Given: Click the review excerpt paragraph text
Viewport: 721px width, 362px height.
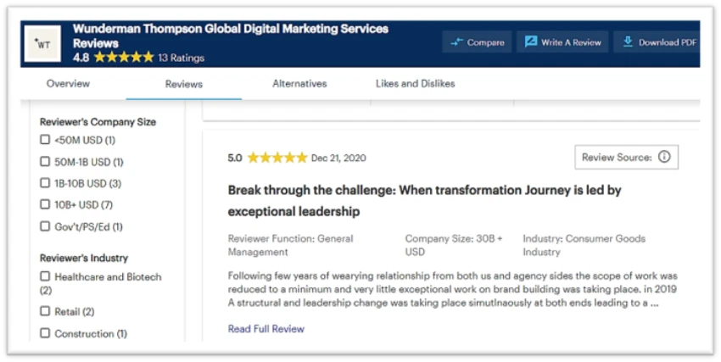Looking at the screenshot, I should point(452,289).
